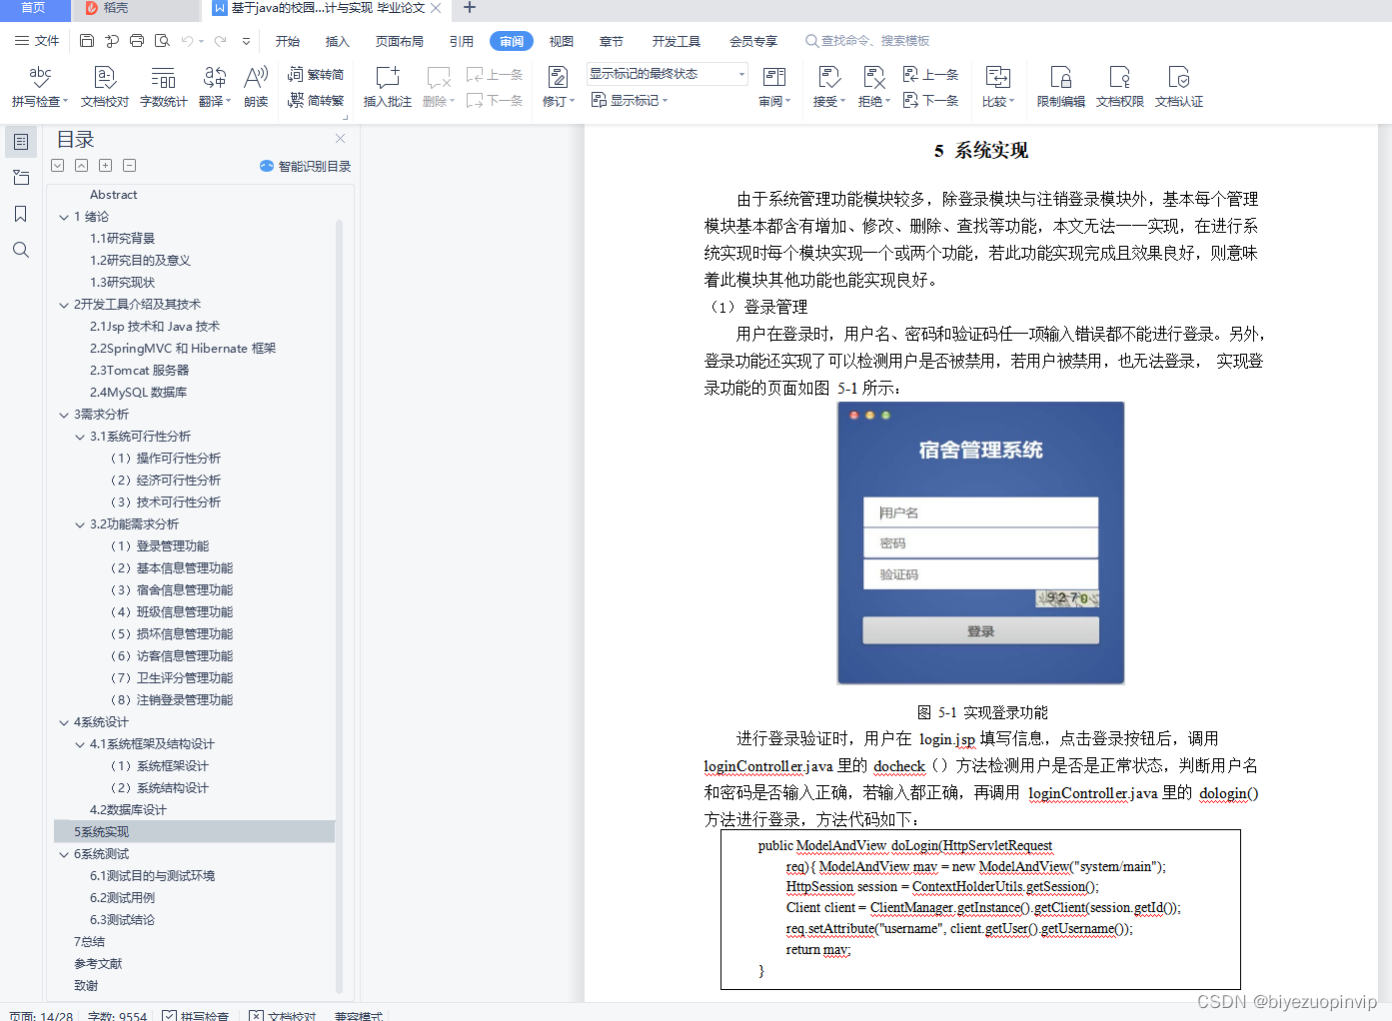Toggle 文档校对 in status bar
The height and width of the screenshot is (1021, 1392).
click(282, 1015)
